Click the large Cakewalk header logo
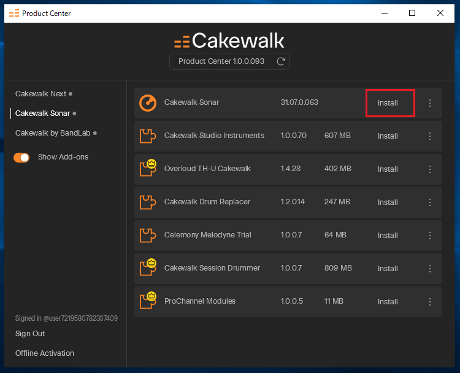This screenshot has height=373, width=460. pyautogui.click(x=229, y=40)
